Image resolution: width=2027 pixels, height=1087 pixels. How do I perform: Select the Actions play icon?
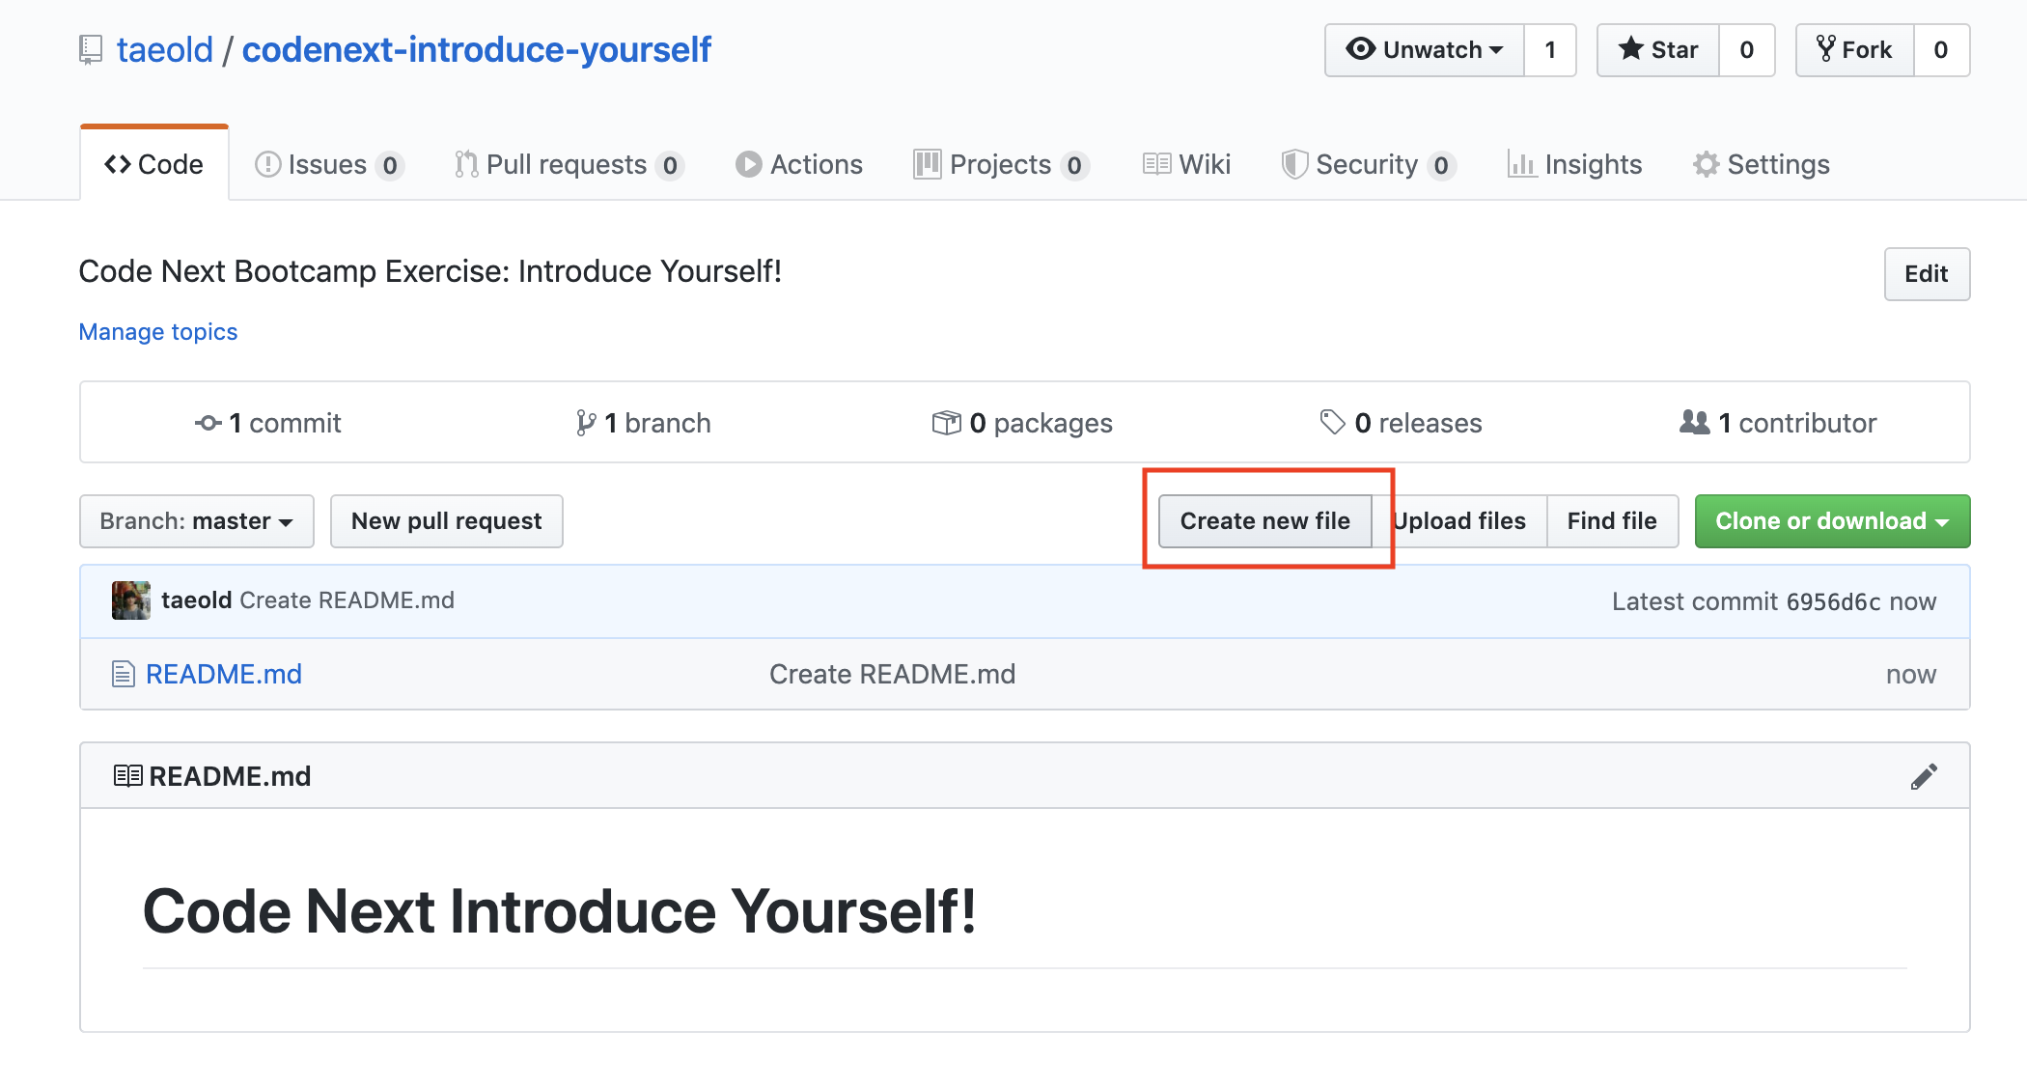(x=749, y=164)
